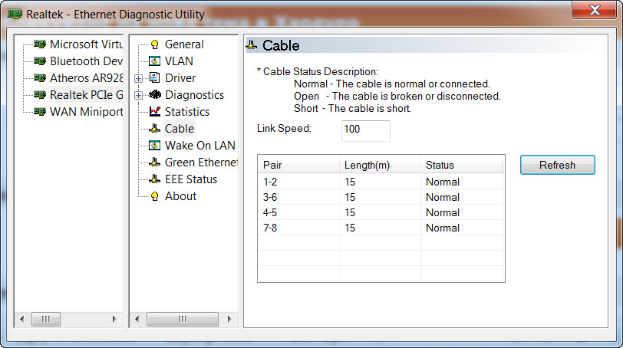
Task: Click the Length(m) column header
Action: point(381,165)
